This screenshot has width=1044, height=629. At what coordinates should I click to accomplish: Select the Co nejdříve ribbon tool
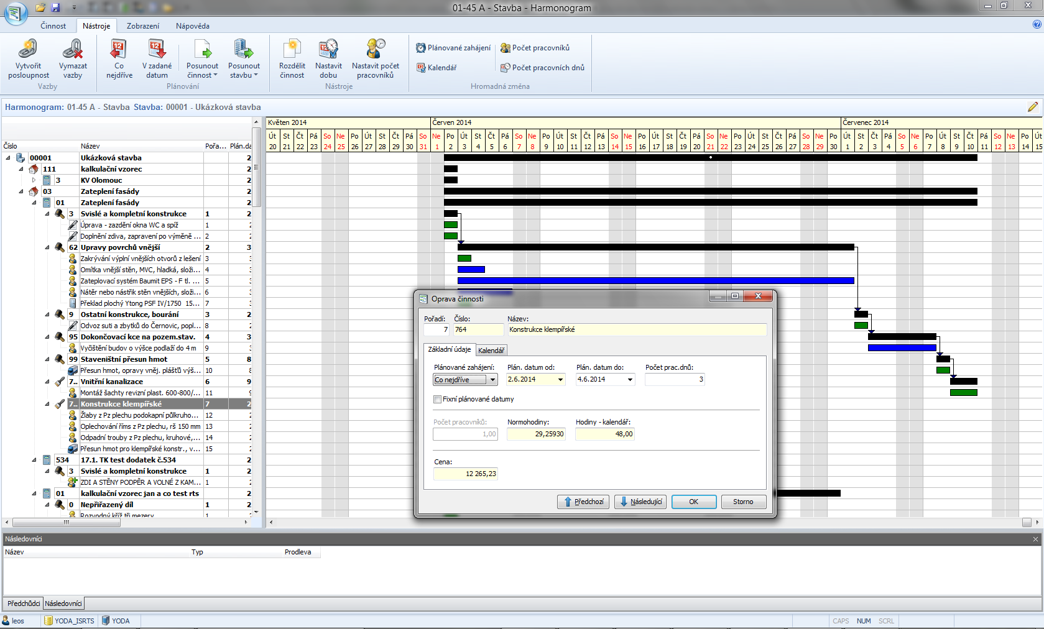(x=119, y=49)
